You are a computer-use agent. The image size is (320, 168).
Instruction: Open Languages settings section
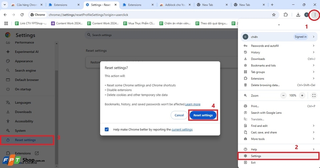coord(23,103)
